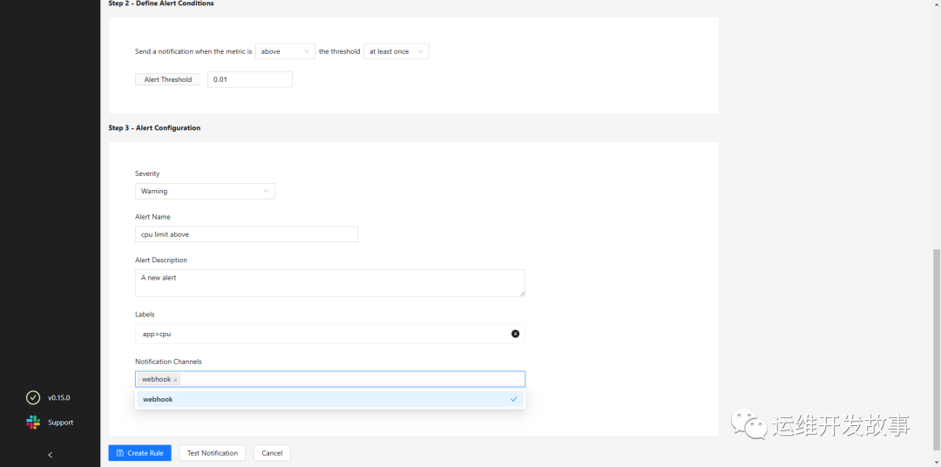This screenshot has width=941, height=467.
Task: Select the webhook option in the channel list
Action: coord(330,399)
